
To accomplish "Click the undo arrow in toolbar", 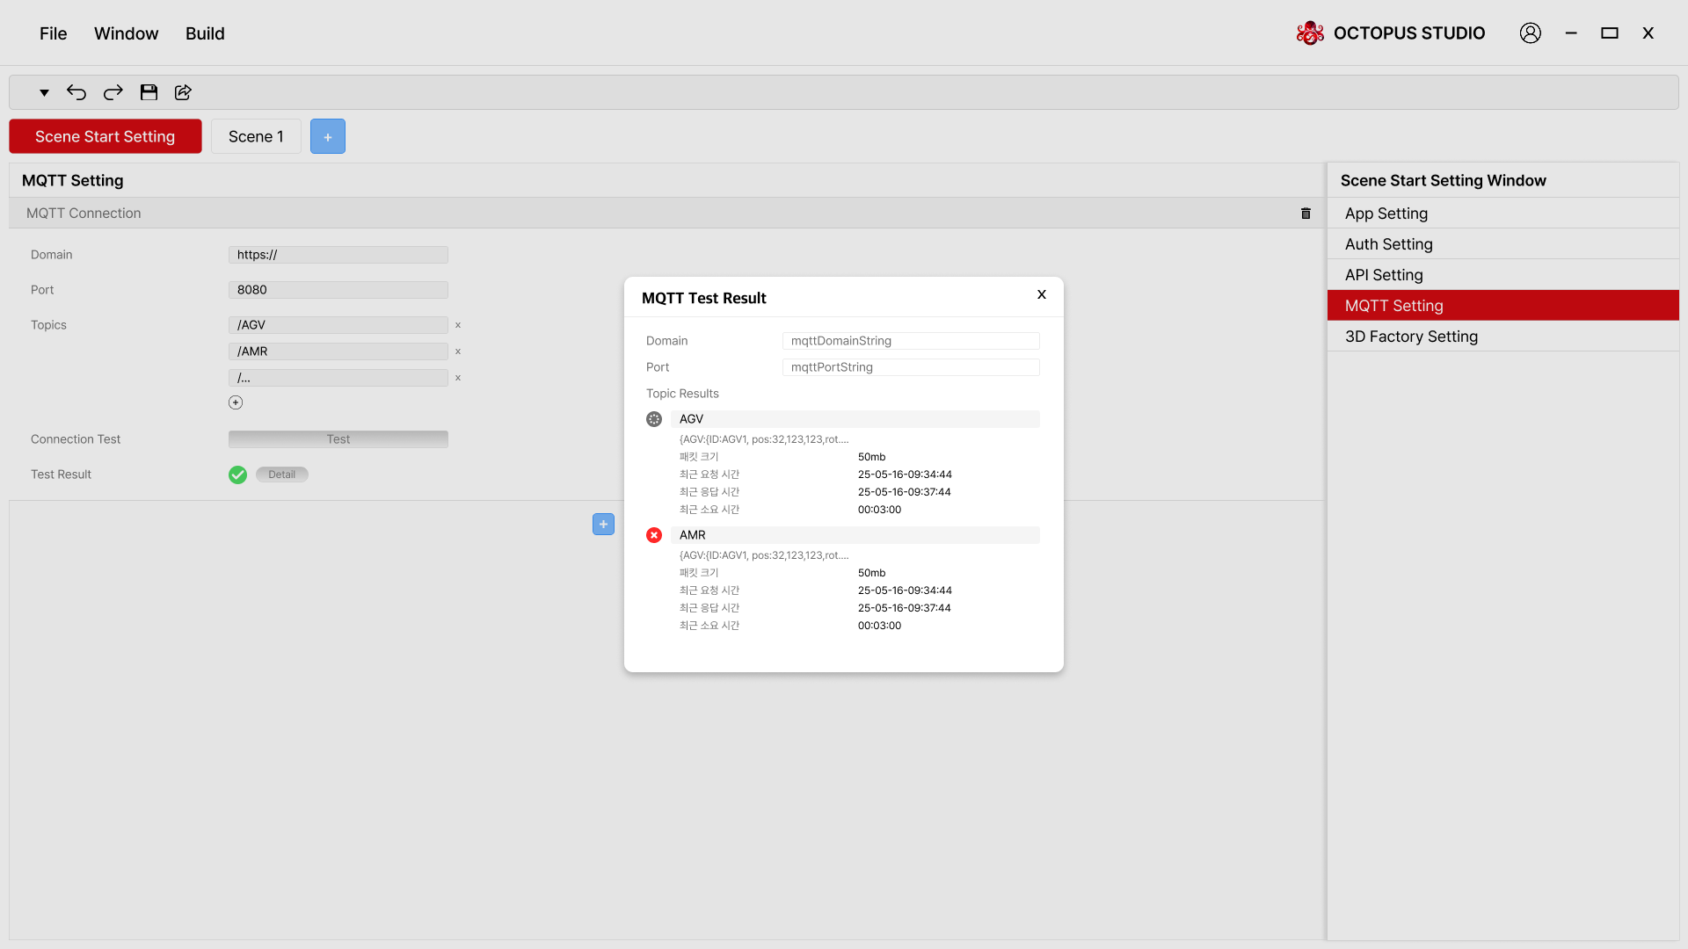I will tap(76, 92).
